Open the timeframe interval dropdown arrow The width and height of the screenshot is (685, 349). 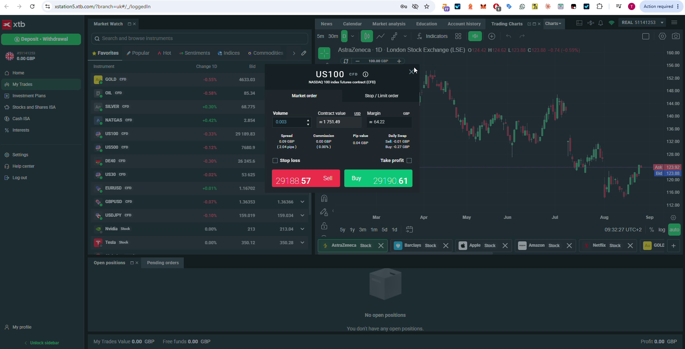click(353, 36)
